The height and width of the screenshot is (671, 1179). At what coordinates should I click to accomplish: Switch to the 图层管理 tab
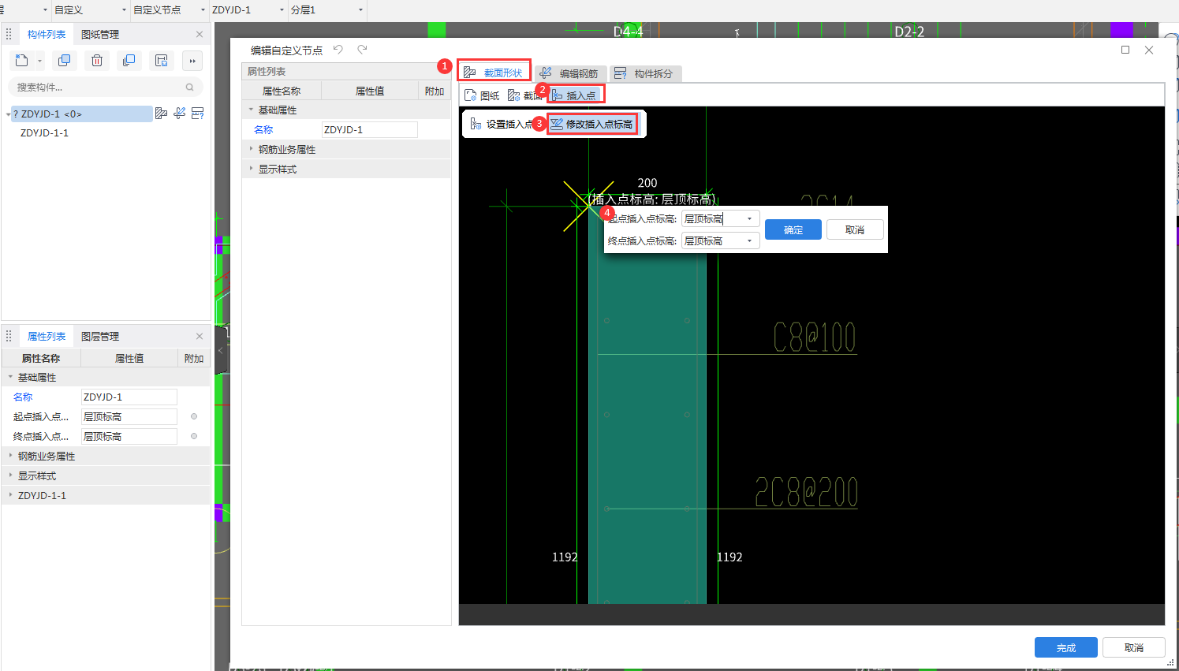[x=100, y=337]
